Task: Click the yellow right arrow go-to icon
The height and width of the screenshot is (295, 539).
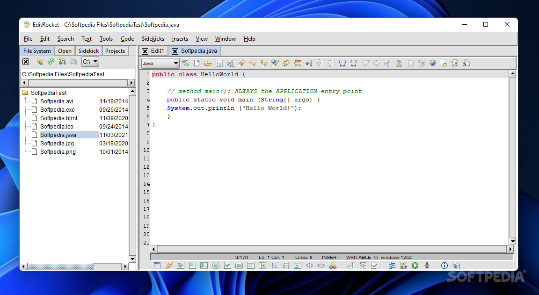Action: pos(286,63)
